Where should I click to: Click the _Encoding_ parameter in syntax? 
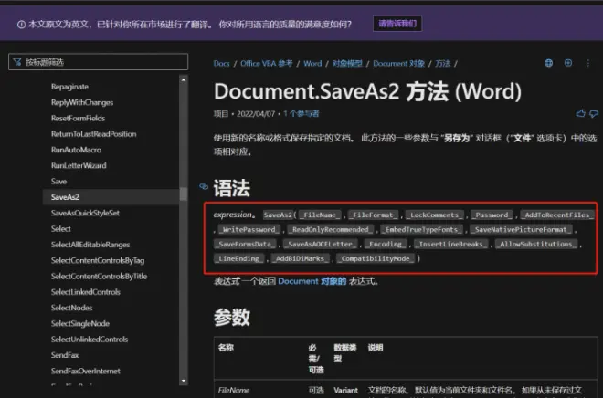386,245
